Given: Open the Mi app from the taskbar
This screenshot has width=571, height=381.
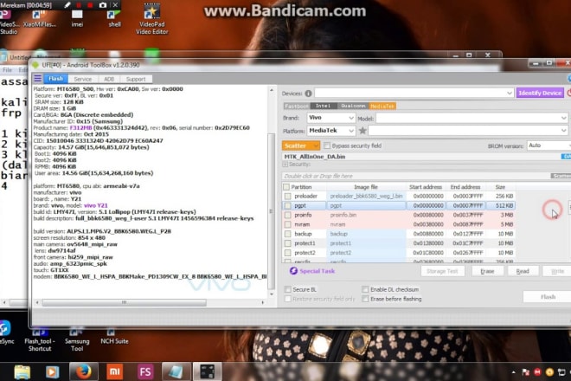Looking at the screenshot, I should (115, 371).
